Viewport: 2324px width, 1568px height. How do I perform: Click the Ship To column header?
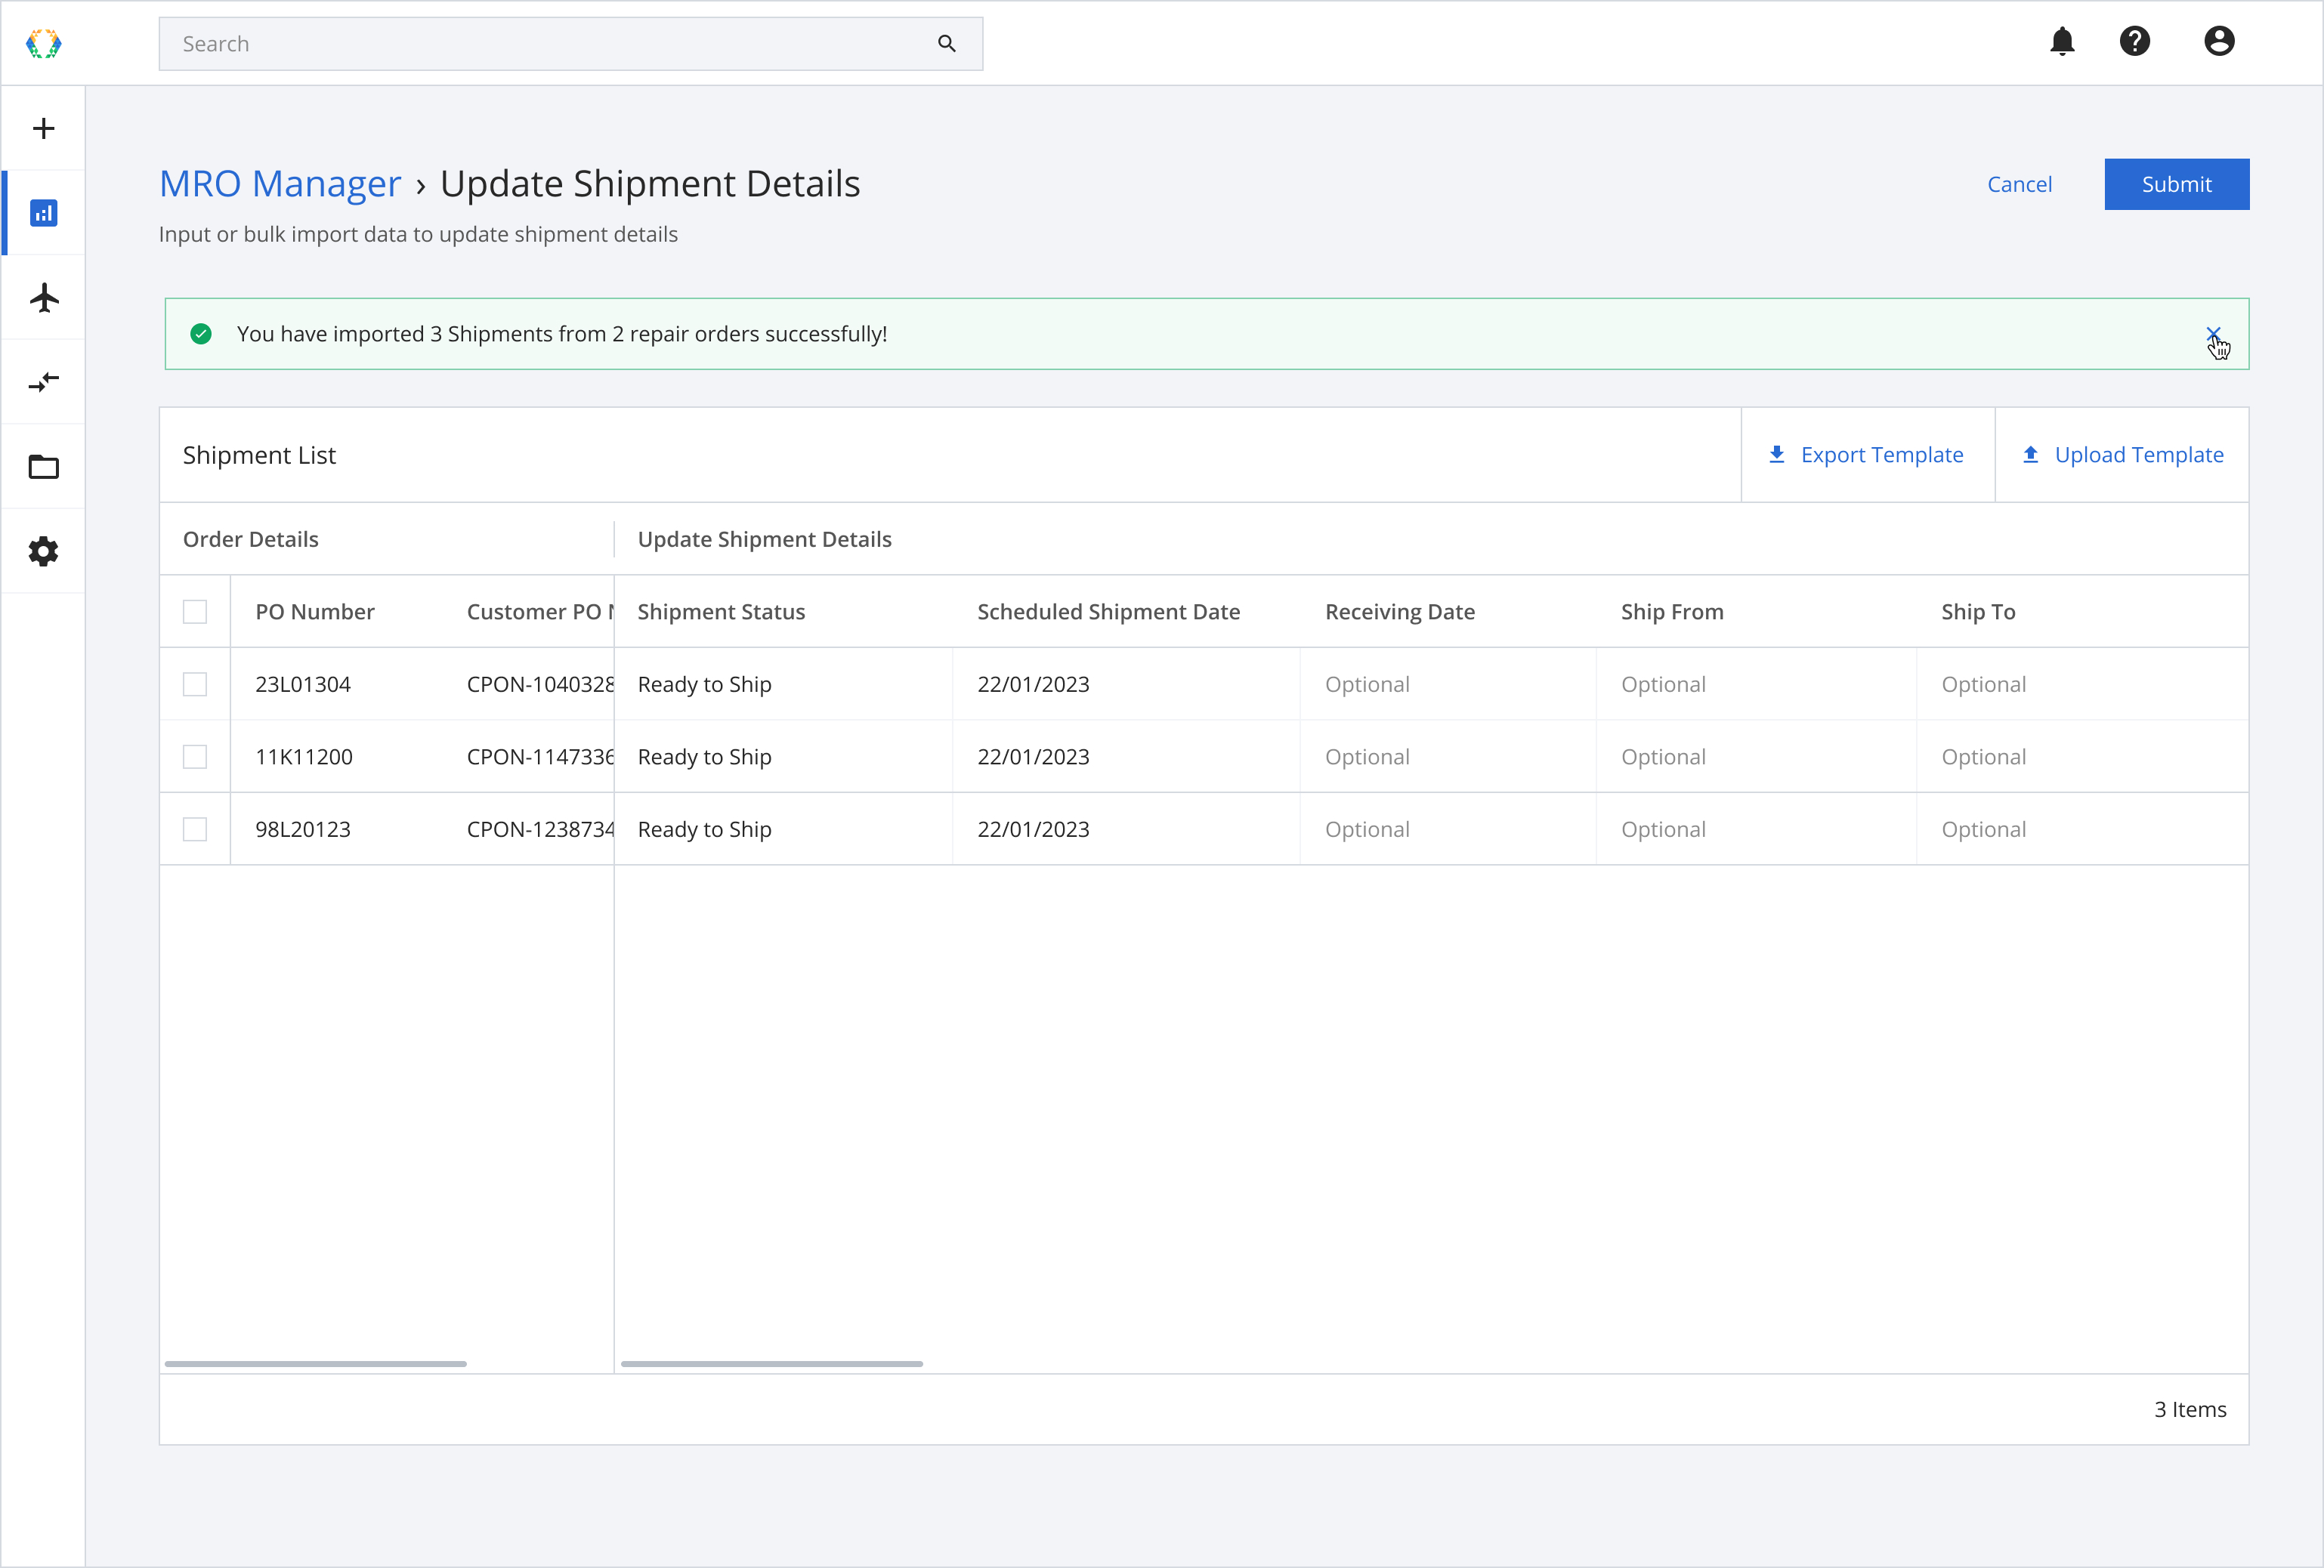[1978, 611]
